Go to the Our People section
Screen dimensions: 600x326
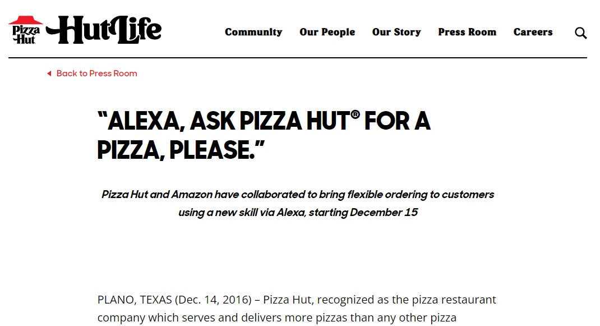click(327, 32)
